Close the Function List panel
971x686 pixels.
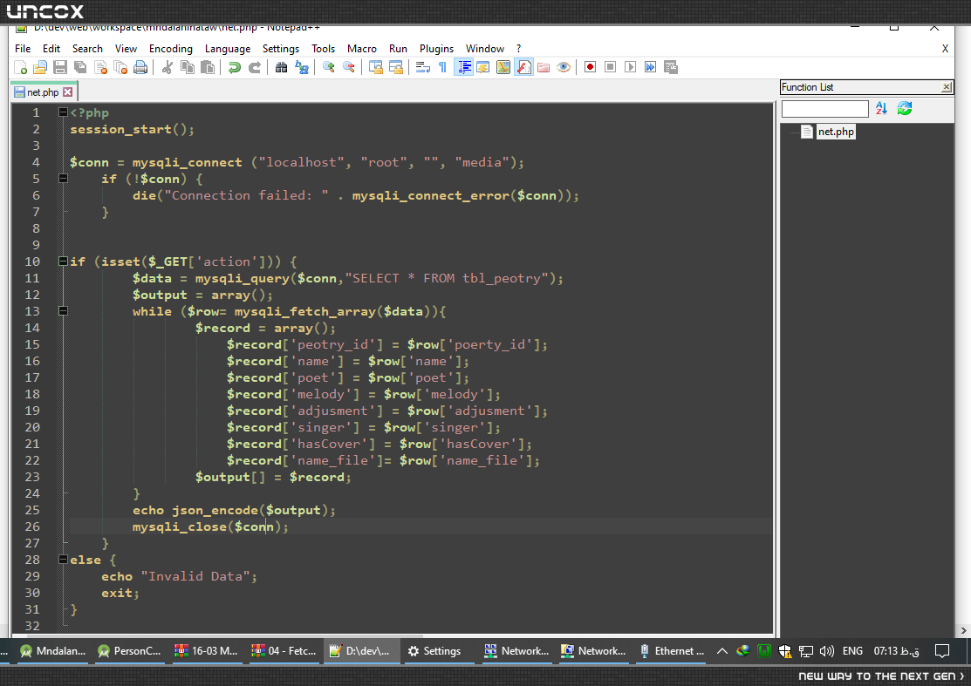coord(947,87)
